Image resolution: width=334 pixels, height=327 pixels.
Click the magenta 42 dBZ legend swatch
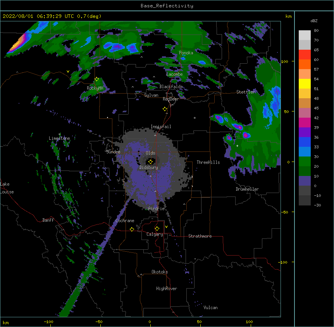click(x=305, y=122)
